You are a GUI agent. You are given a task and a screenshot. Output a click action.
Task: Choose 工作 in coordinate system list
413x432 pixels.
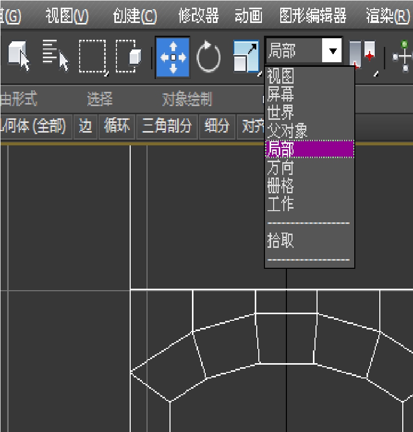coord(309,204)
